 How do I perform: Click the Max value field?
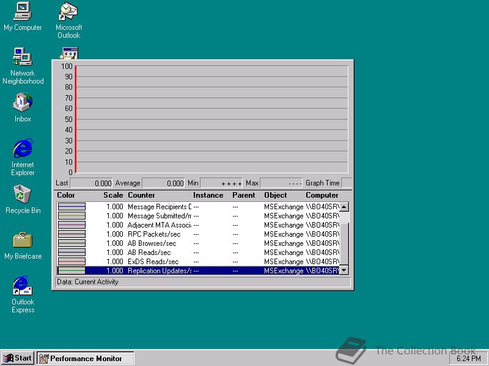[281, 183]
